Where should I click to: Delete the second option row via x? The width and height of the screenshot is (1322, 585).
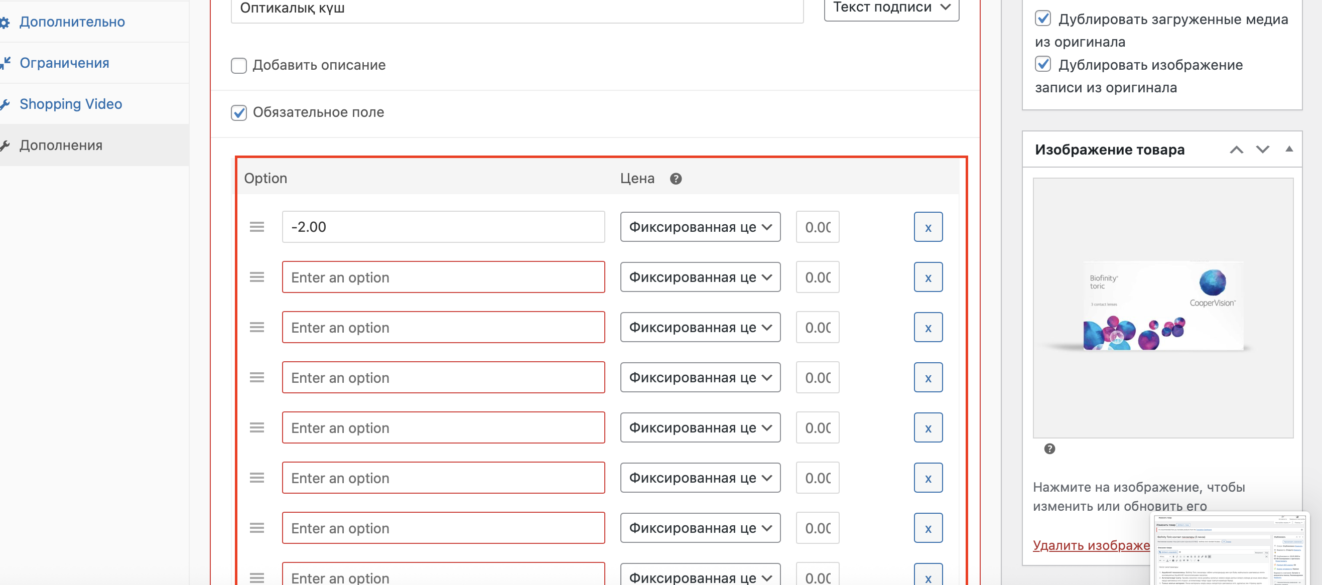point(928,277)
